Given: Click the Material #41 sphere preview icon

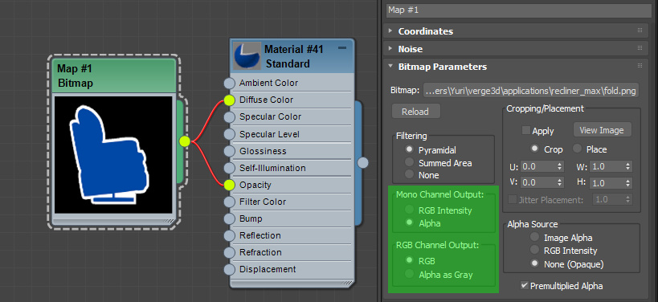Looking at the screenshot, I should 247,56.
